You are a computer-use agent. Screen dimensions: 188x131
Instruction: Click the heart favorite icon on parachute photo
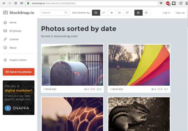coord(159,89)
